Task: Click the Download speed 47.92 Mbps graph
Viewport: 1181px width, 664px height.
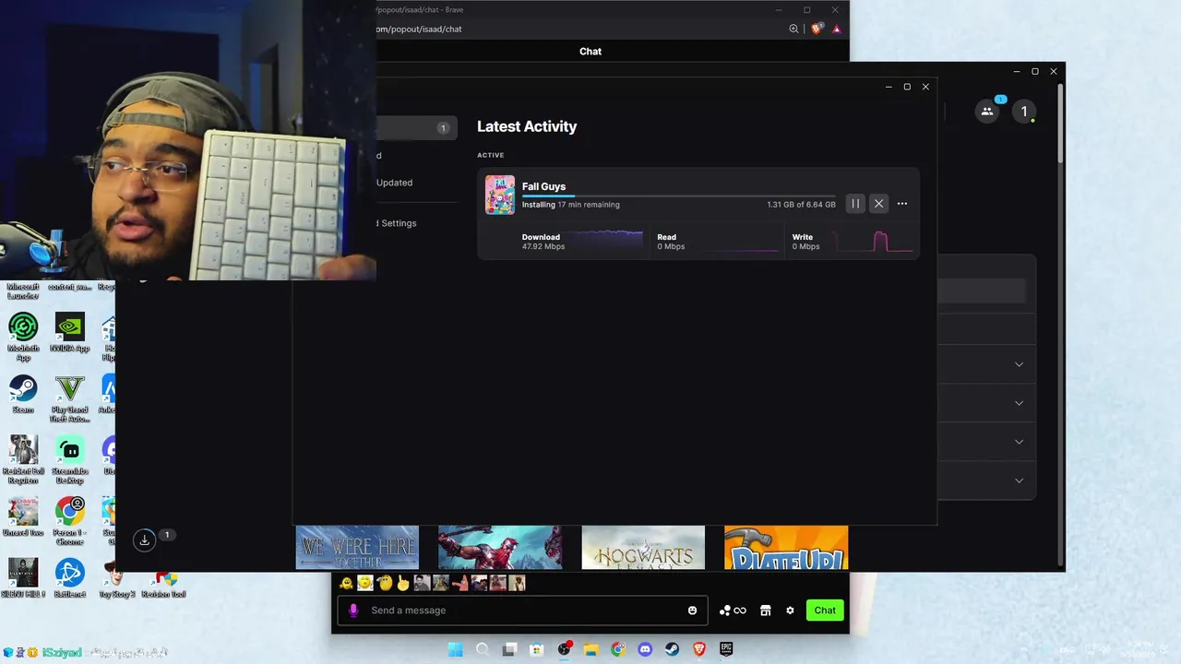Action: click(x=582, y=241)
